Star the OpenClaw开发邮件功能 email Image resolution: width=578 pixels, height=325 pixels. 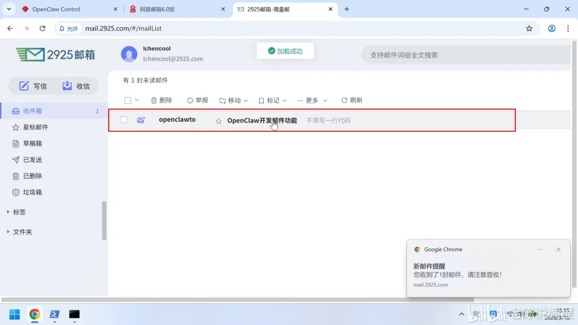point(219,121)
